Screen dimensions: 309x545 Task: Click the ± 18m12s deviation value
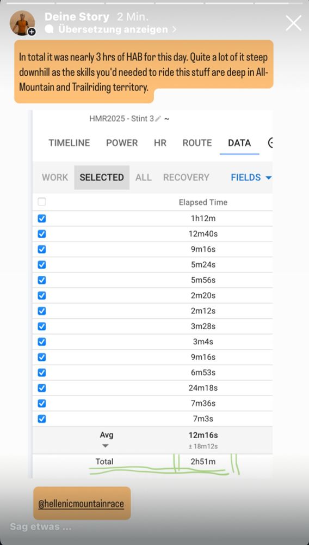[203, 446]
